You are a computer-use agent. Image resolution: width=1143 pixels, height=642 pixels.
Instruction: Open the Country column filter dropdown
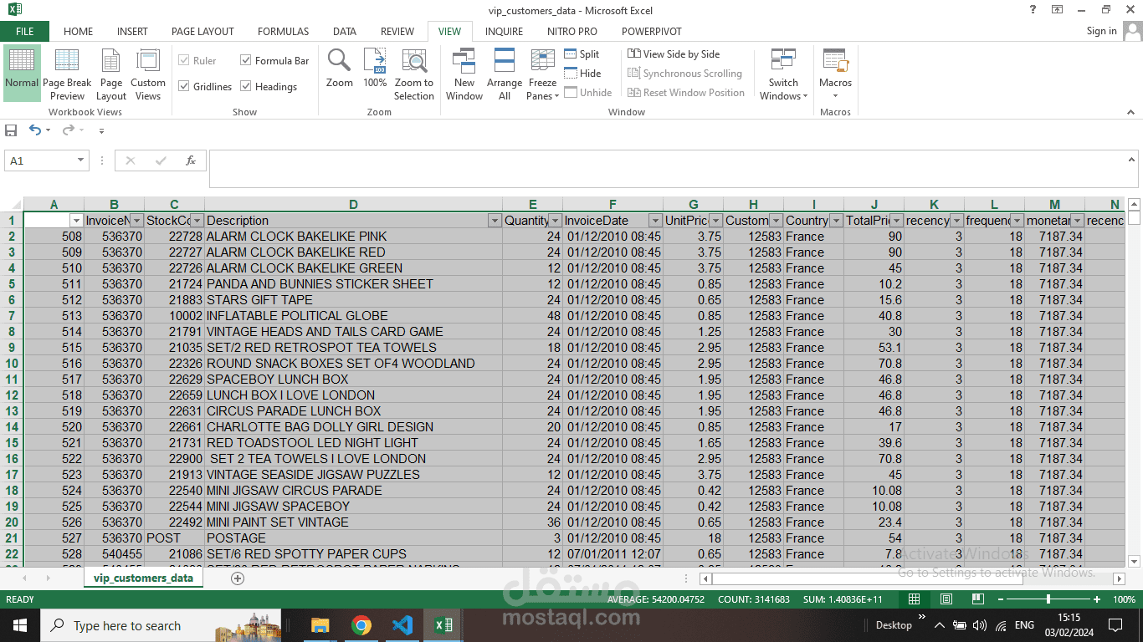click(835, 221)
